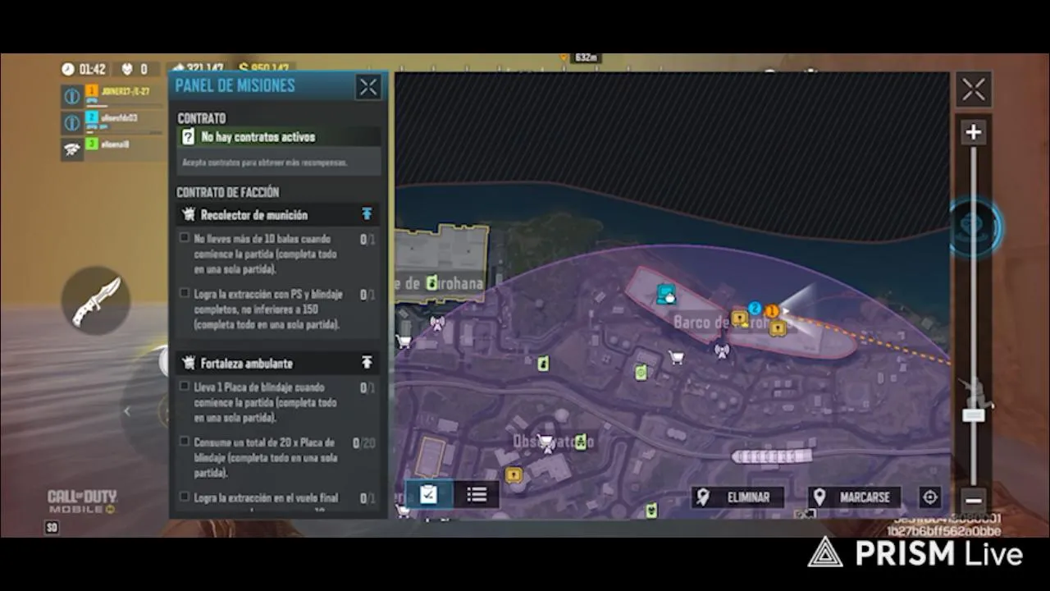The height and width of the screenshot is (591, 1050).
Task: Tap the skull icon beside Recolector de munición
Action: tap(189, 215)
